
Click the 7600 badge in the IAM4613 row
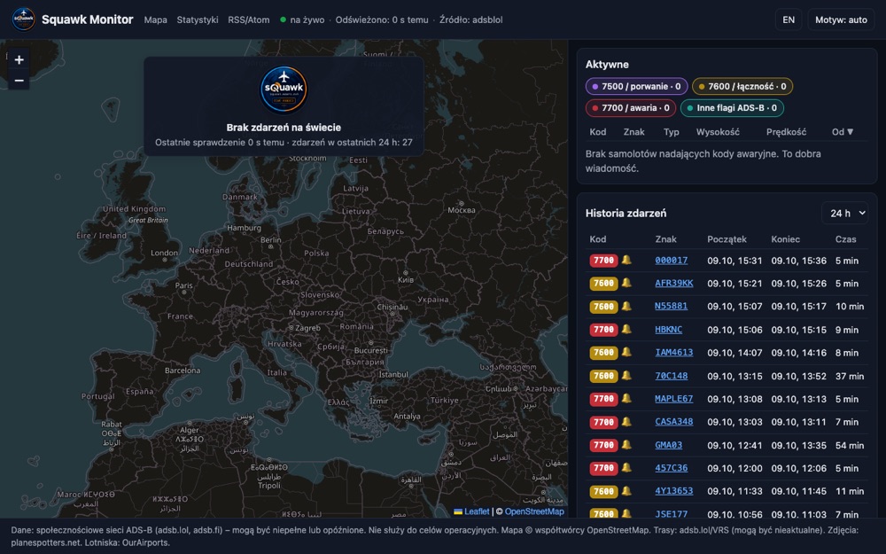(603, 353)
